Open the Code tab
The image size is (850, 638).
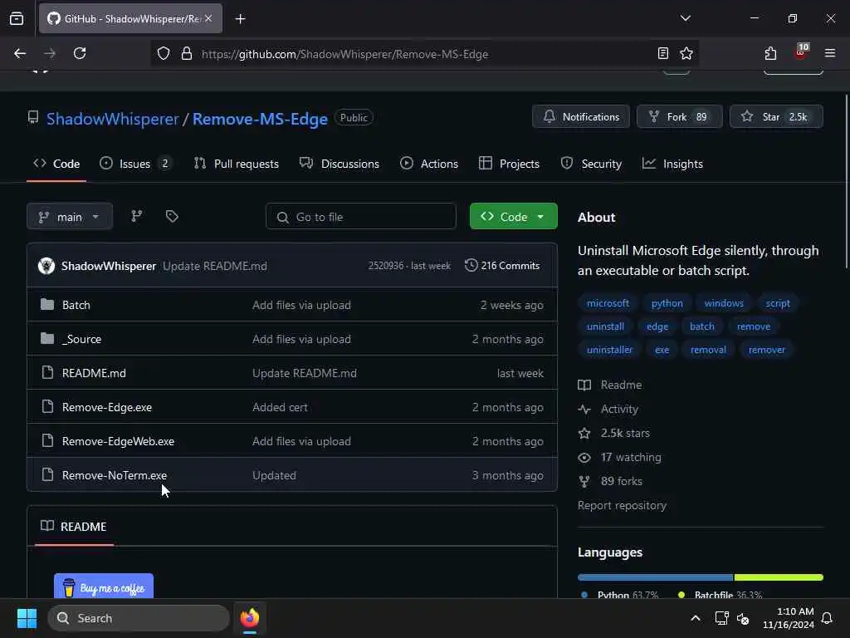tap(56, 164)
